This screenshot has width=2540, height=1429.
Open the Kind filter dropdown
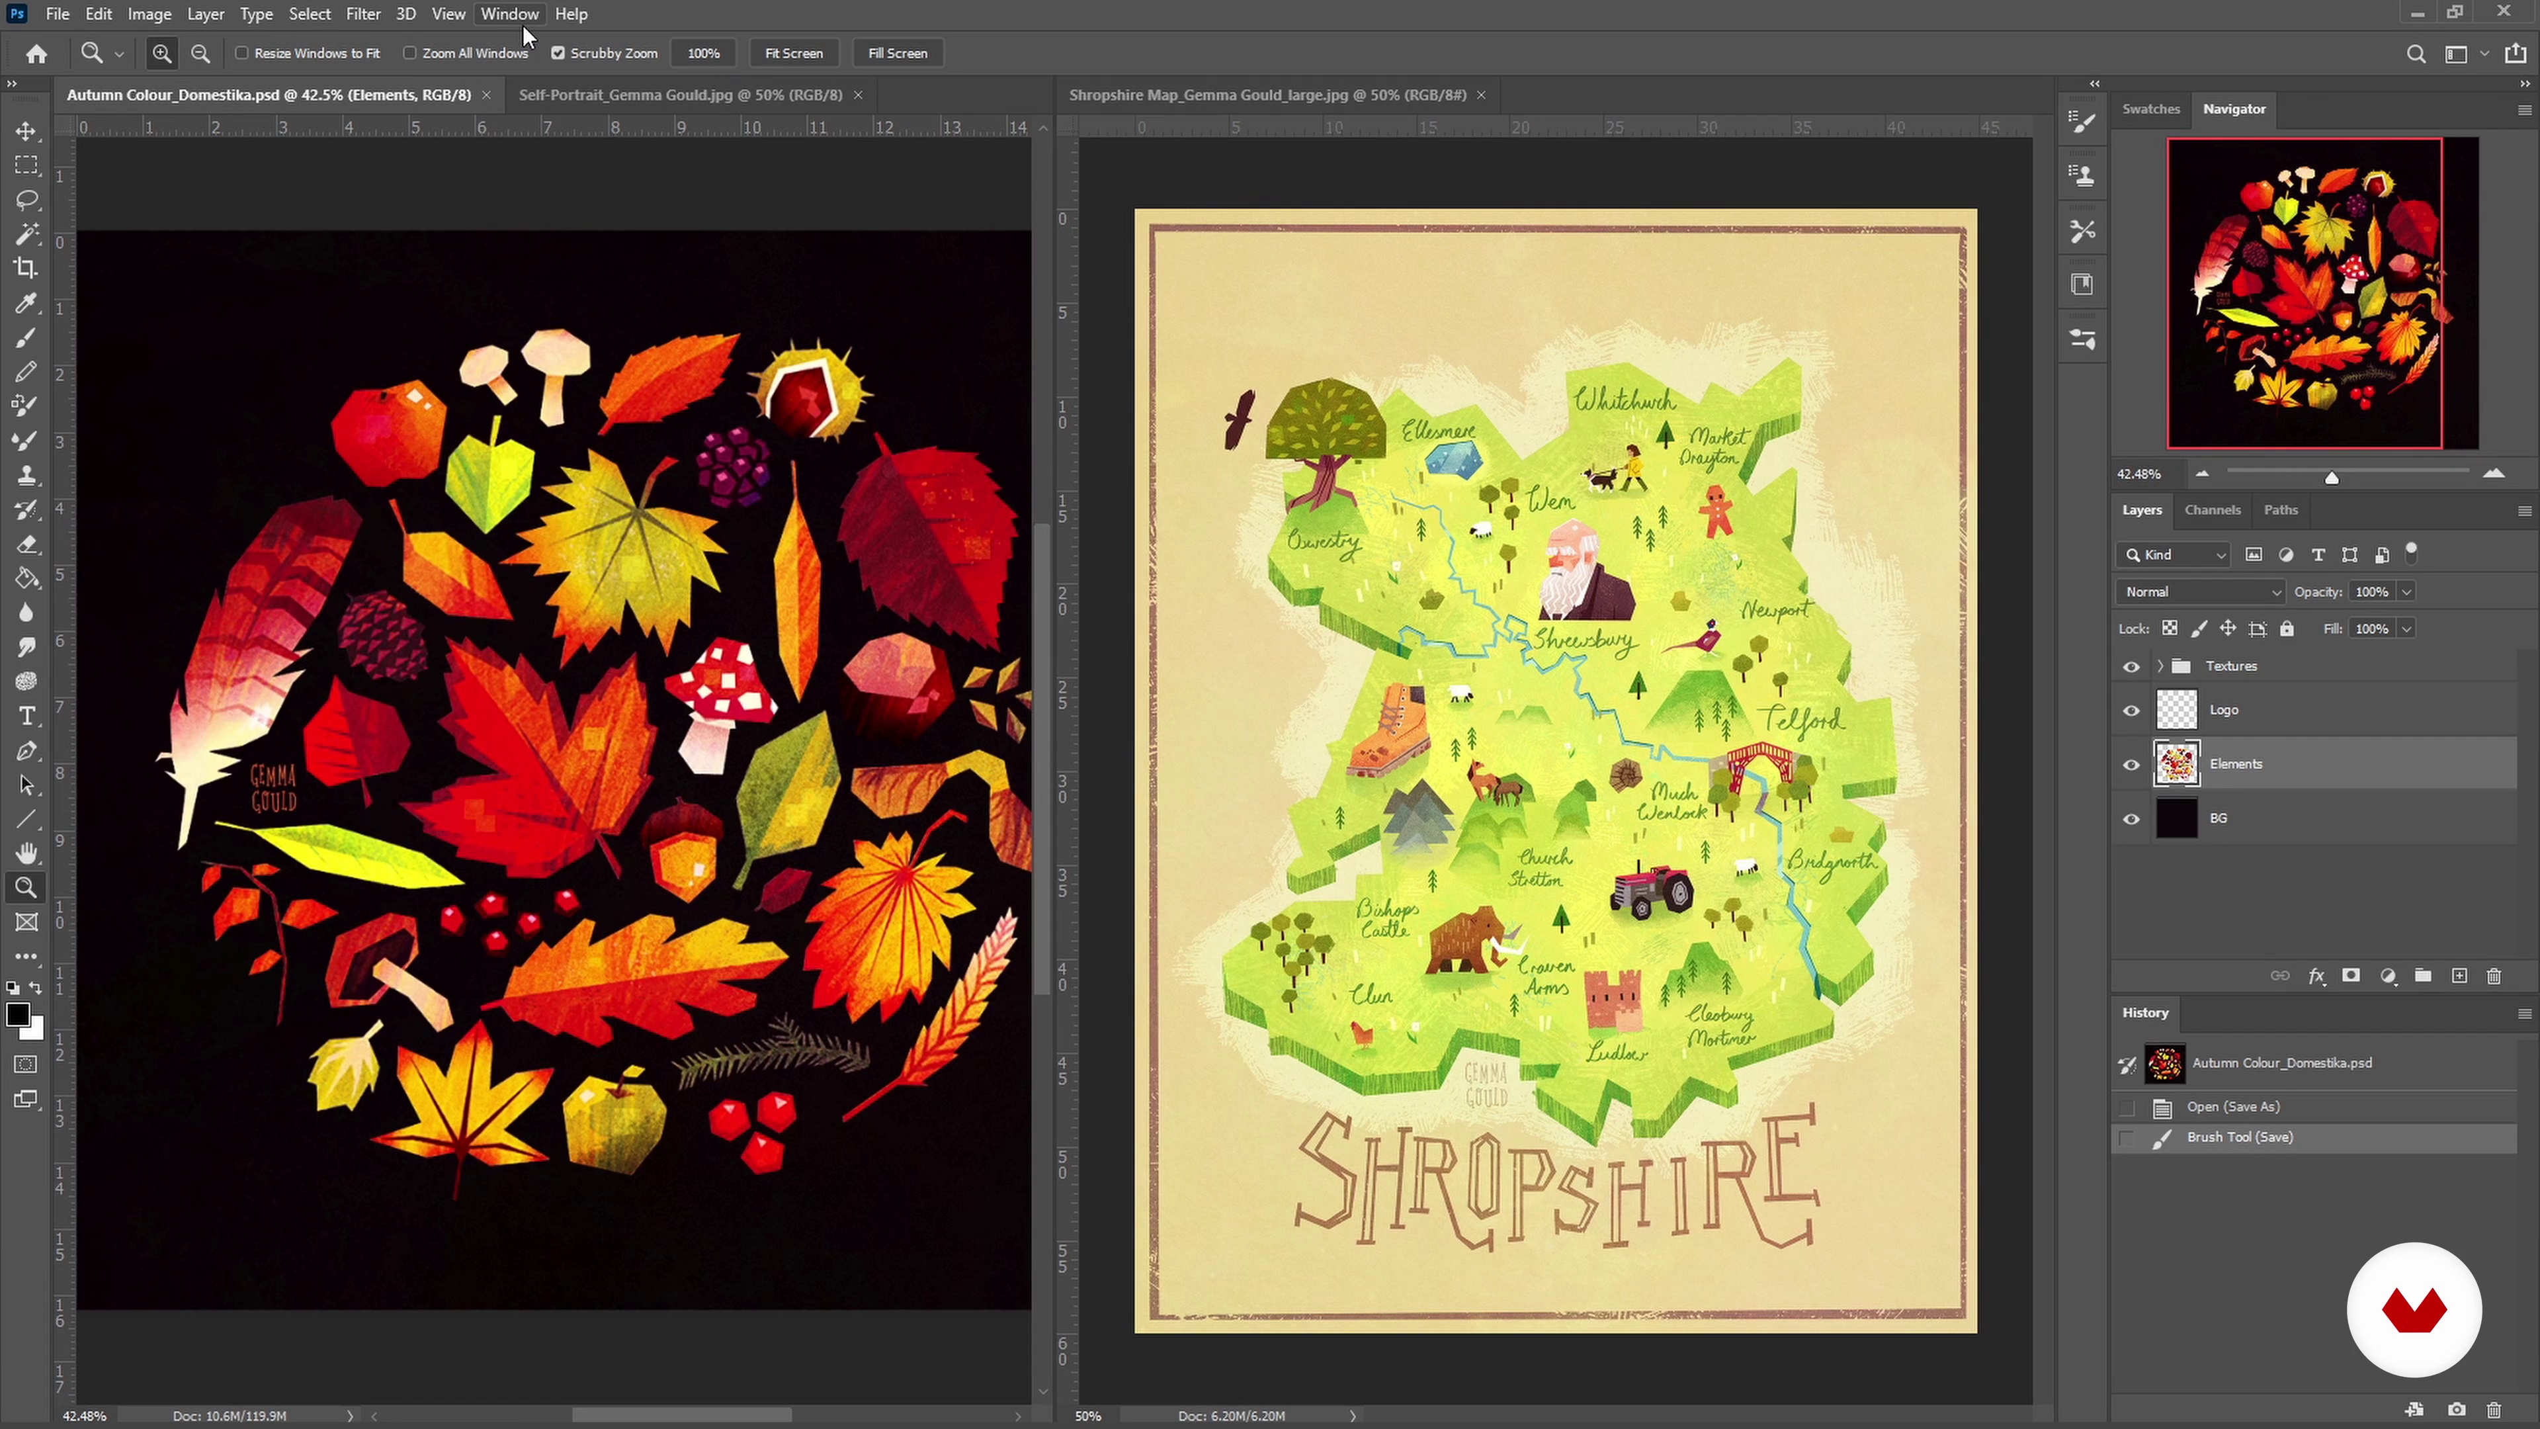coord(2173,555)
